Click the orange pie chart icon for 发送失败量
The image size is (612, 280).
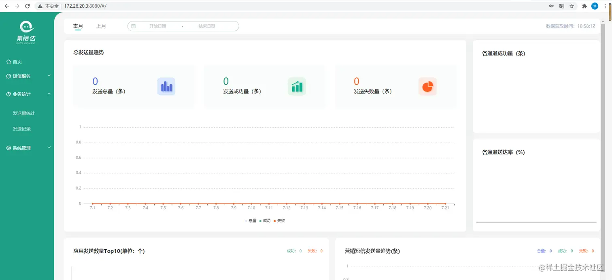click(427, 86)
